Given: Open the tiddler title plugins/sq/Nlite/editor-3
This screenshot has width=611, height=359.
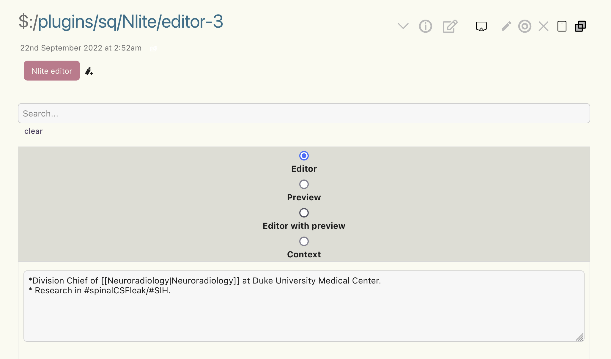Looking at the screenshot, I should click(x=121, y=21).
